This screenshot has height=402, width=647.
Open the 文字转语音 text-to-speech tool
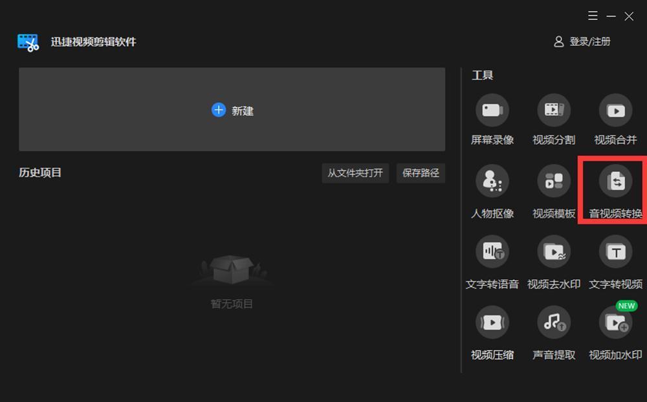point(492,251)
